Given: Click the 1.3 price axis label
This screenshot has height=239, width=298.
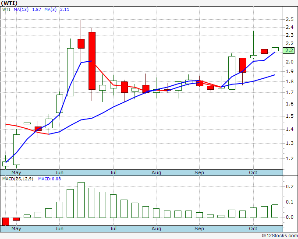Looking at the screenshot, I should pyautogui.click(x=290, y=143).
